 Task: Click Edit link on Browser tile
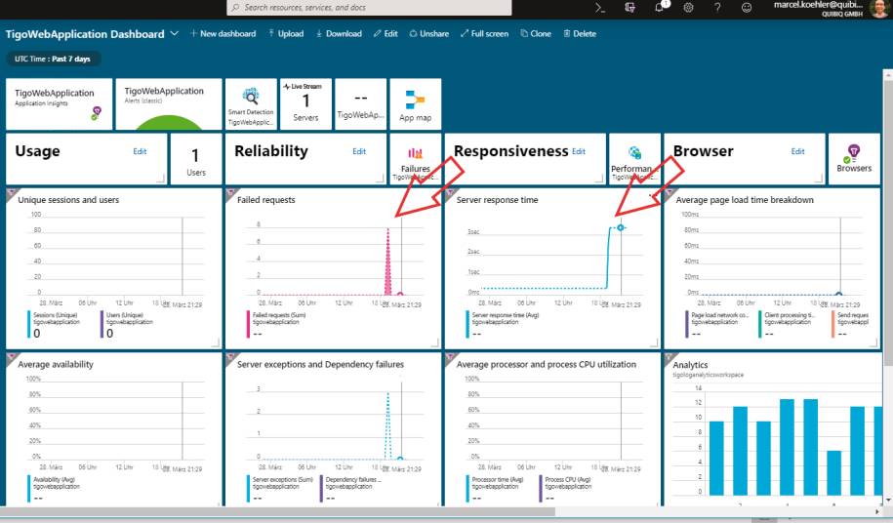798,151
